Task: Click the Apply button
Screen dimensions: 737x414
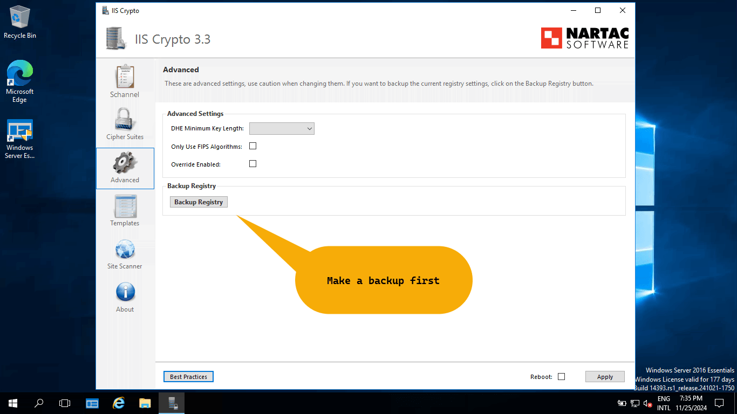Action: pyautogui.click(x=605, y=377)
